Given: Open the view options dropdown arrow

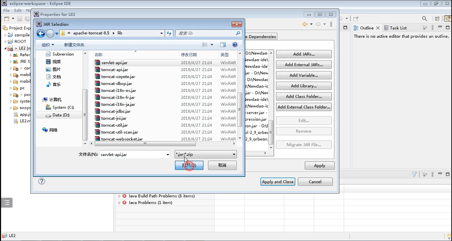Looking at the screenshot, I should 212,45.
